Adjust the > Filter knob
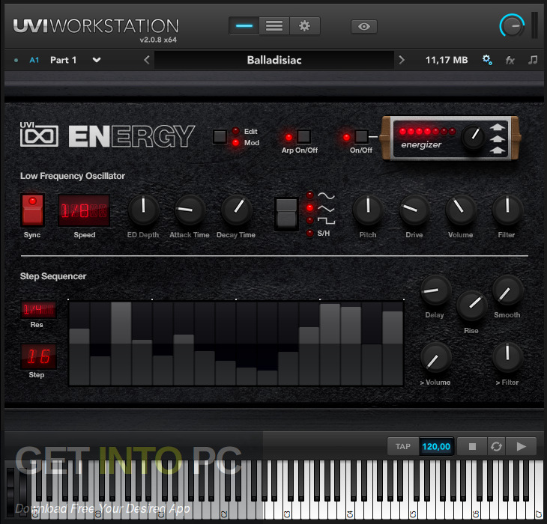Screen dimensions: 547x524 pyautogui.click(x=507, y=358)
